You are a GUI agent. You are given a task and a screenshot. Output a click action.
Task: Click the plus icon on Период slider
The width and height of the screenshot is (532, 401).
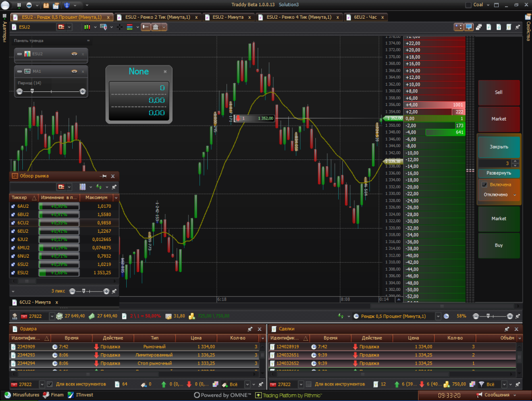(x=83, y=91)
